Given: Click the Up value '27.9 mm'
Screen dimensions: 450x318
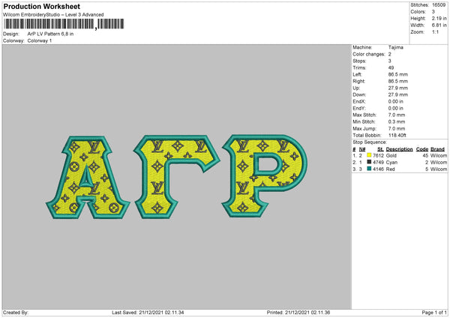Looking at the screenshot, I should tap(398, 88).
